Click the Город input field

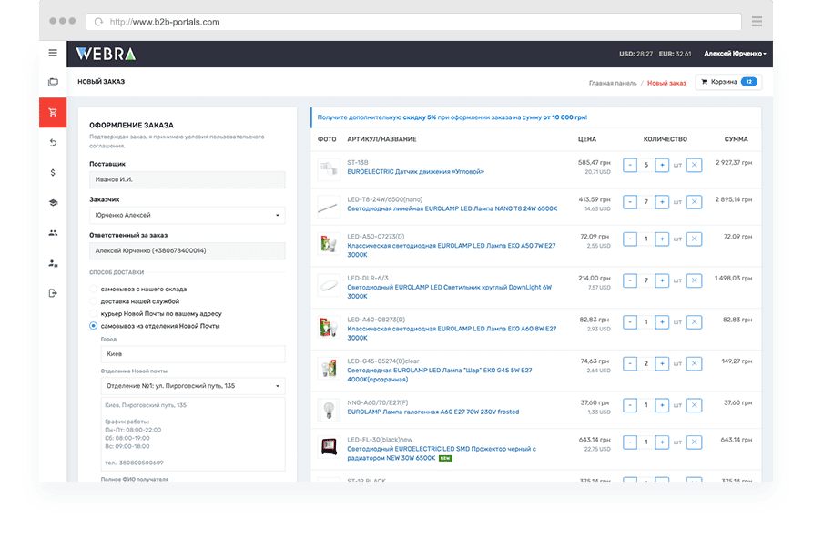[193, 354]
